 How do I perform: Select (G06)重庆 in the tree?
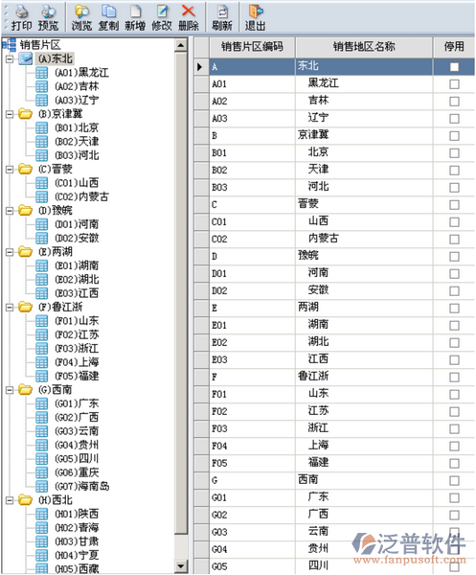(77, 472)
